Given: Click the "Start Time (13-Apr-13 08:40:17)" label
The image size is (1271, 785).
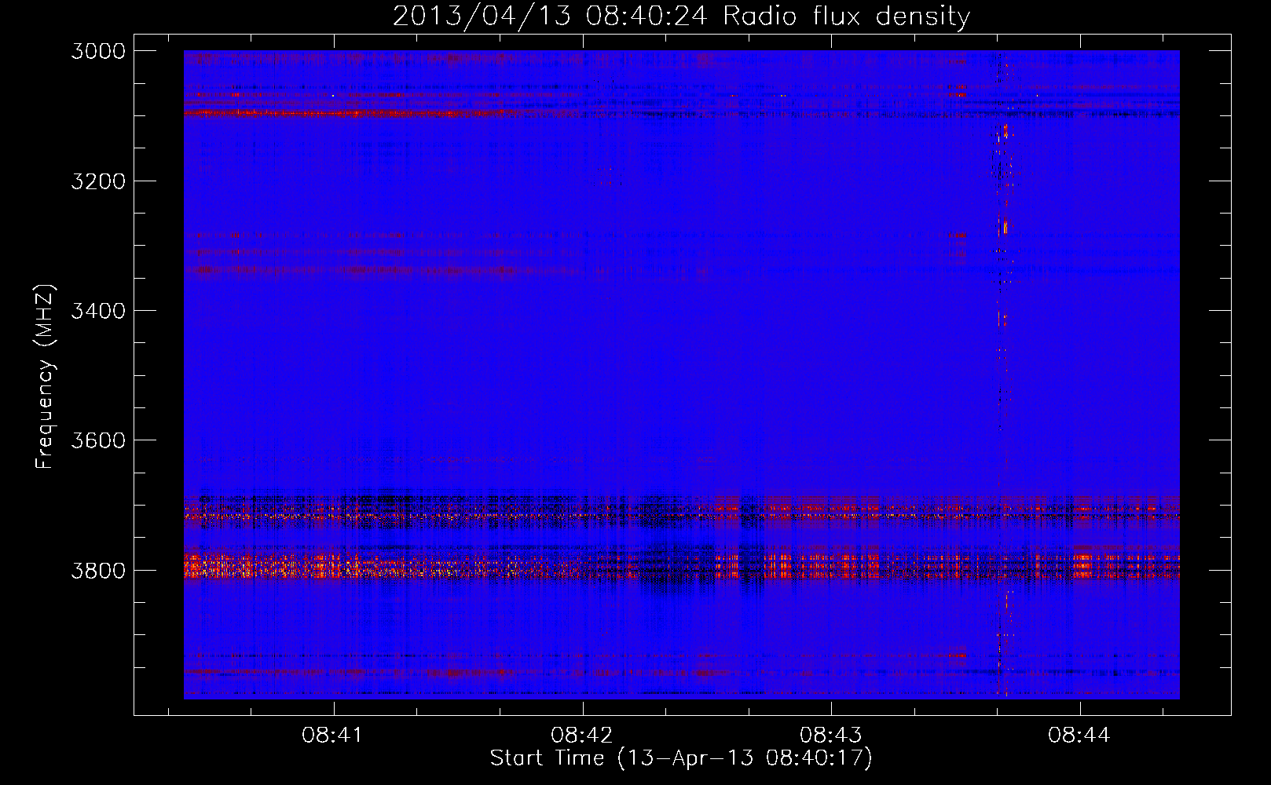Looking at the screenshot, I should tap(681, 758).
